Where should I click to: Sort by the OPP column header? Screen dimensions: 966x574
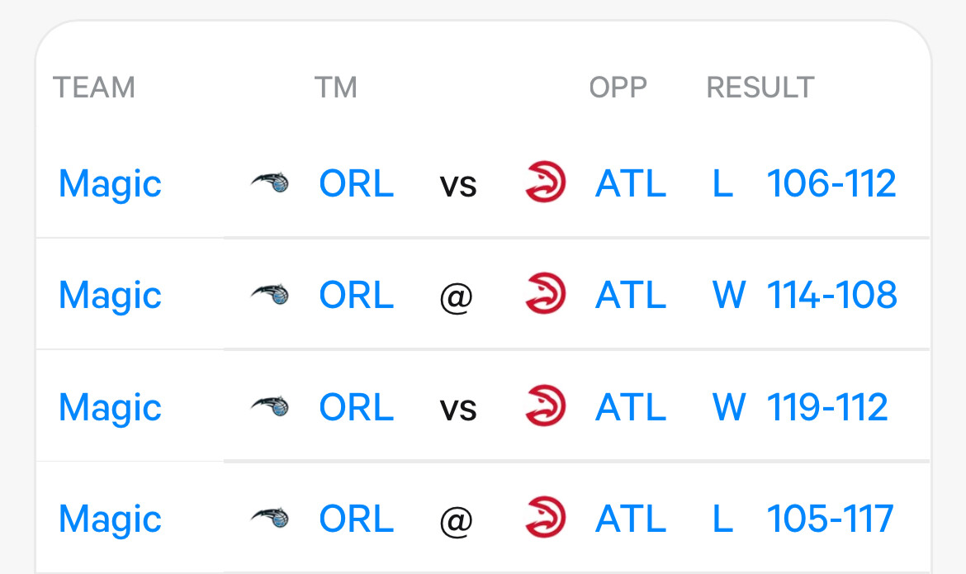point(618,88)
